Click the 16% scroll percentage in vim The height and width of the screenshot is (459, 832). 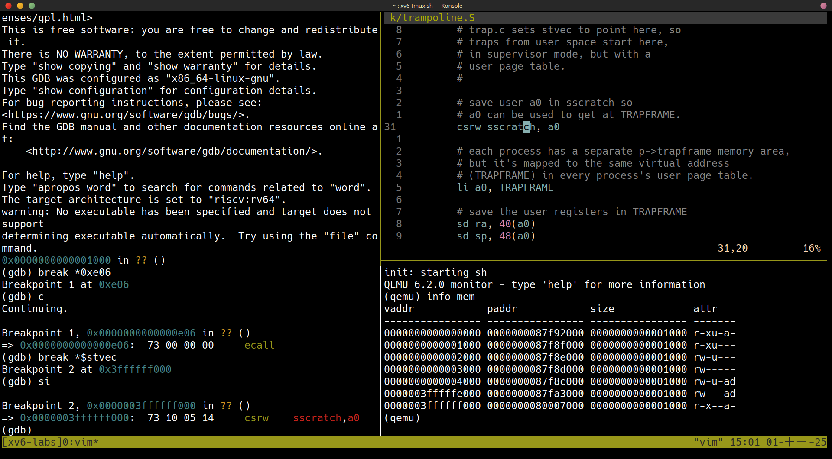(811, 248)
